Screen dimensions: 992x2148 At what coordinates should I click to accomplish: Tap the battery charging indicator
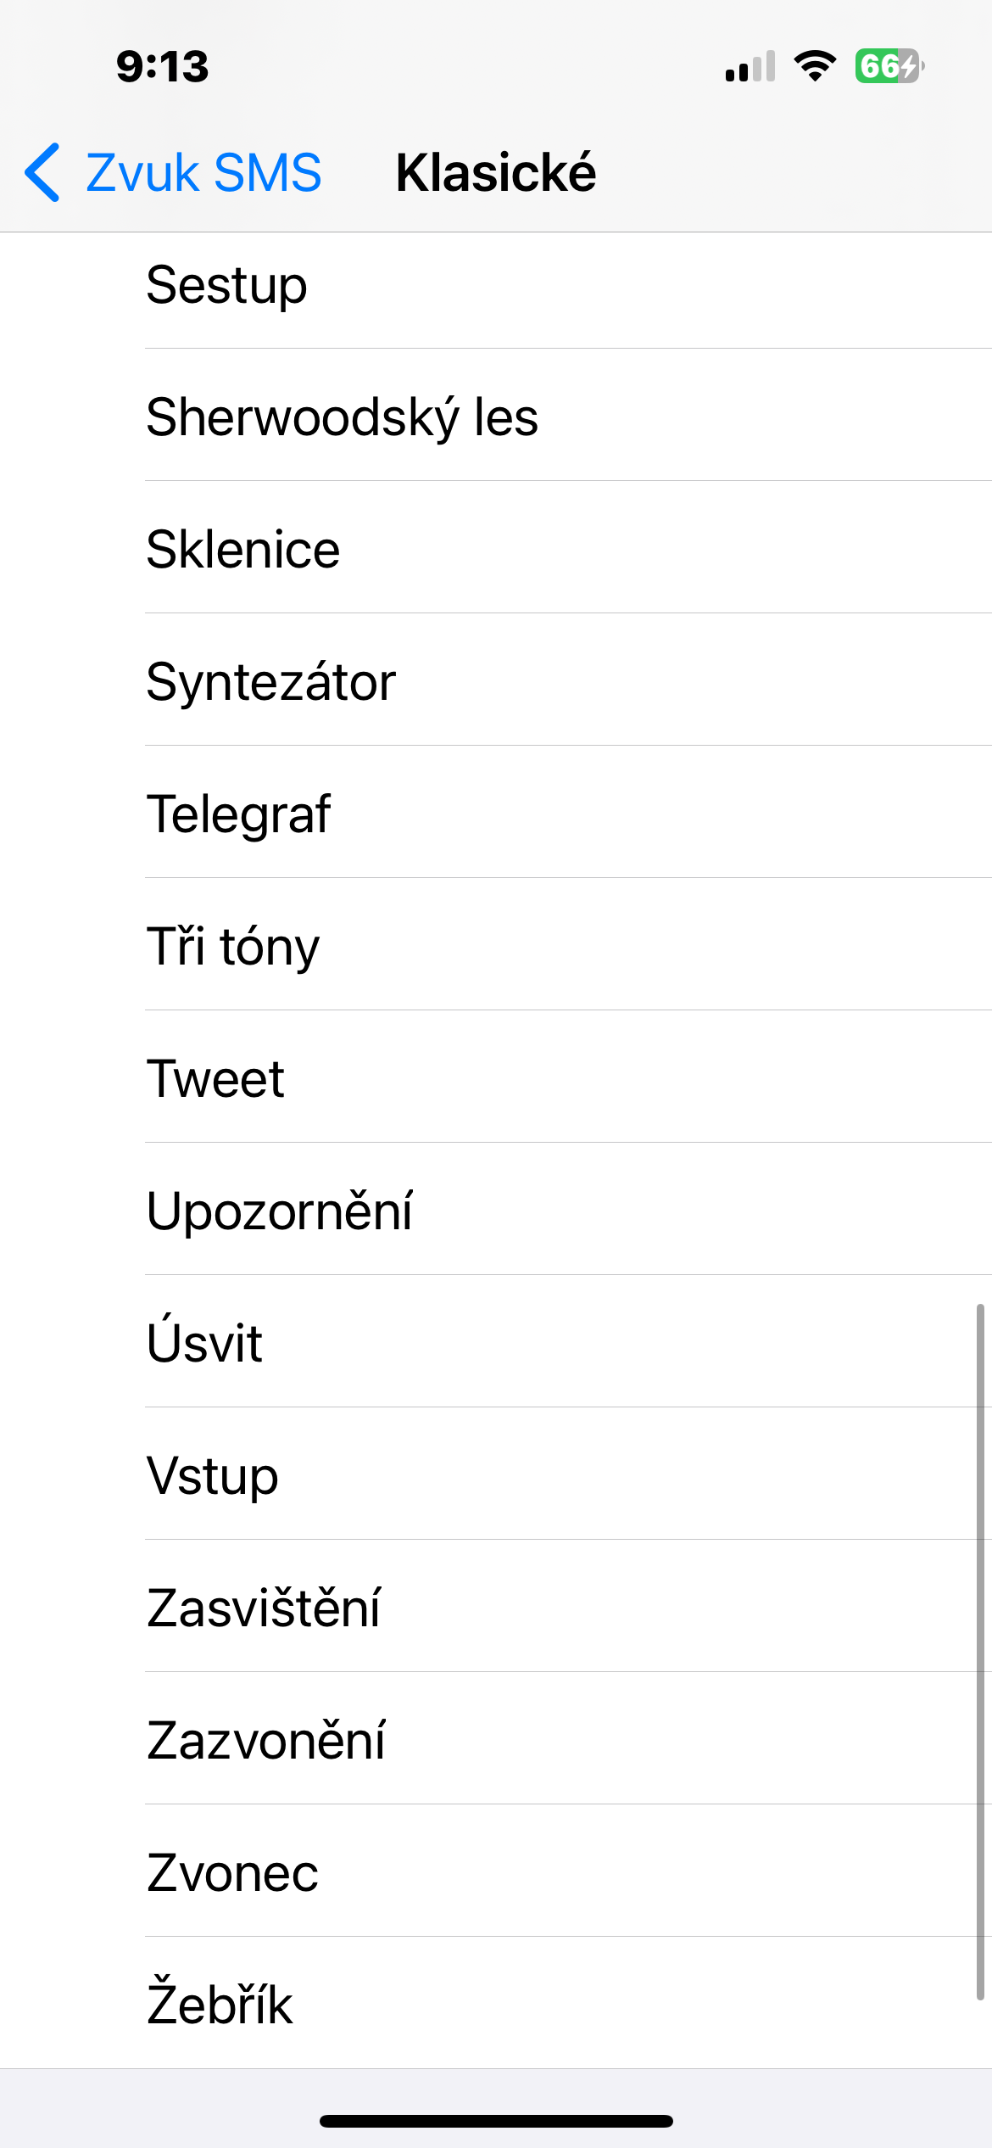889,66
